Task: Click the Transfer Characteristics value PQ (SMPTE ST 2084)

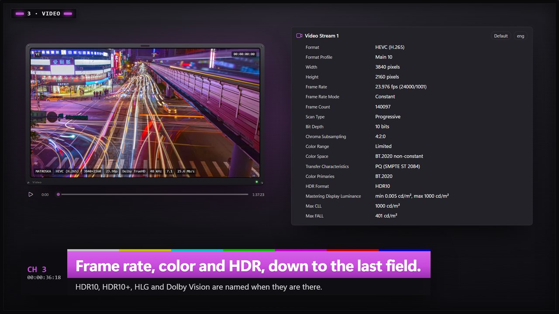Action: tap(398, 166)
